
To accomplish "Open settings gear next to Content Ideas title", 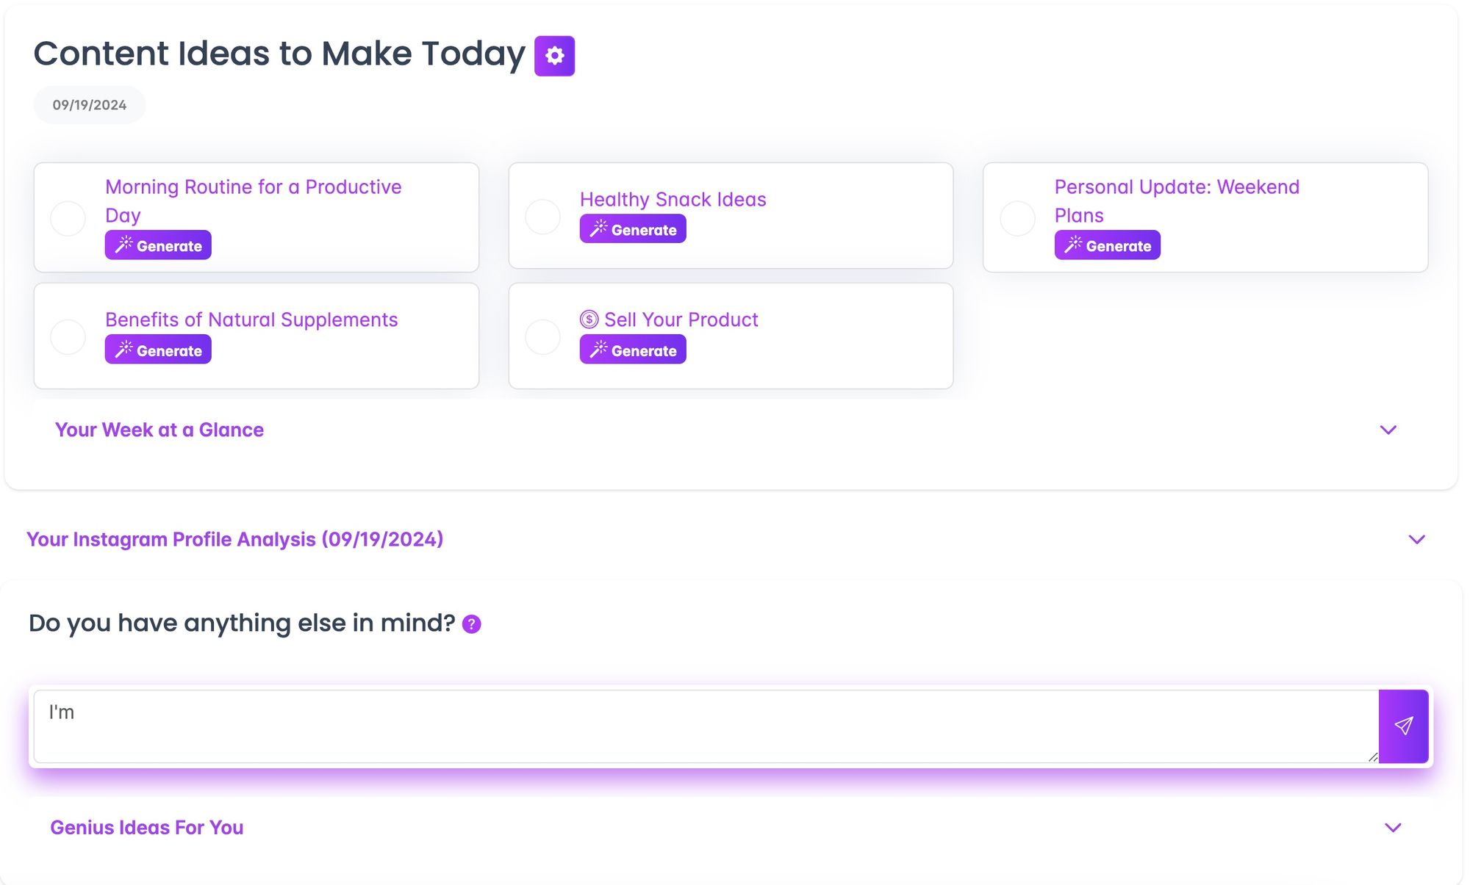I will pos(554,56).
